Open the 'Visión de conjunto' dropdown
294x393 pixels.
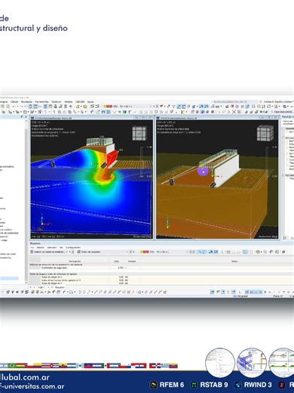click(104, 252)
